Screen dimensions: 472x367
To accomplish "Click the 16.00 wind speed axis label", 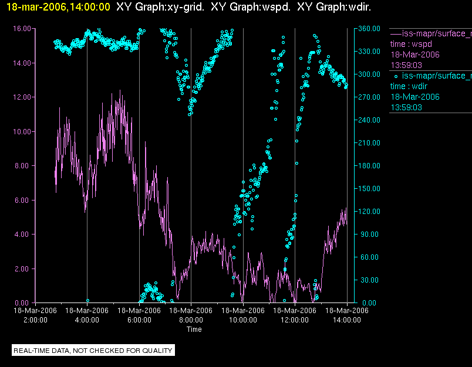I will coord(22,29).
